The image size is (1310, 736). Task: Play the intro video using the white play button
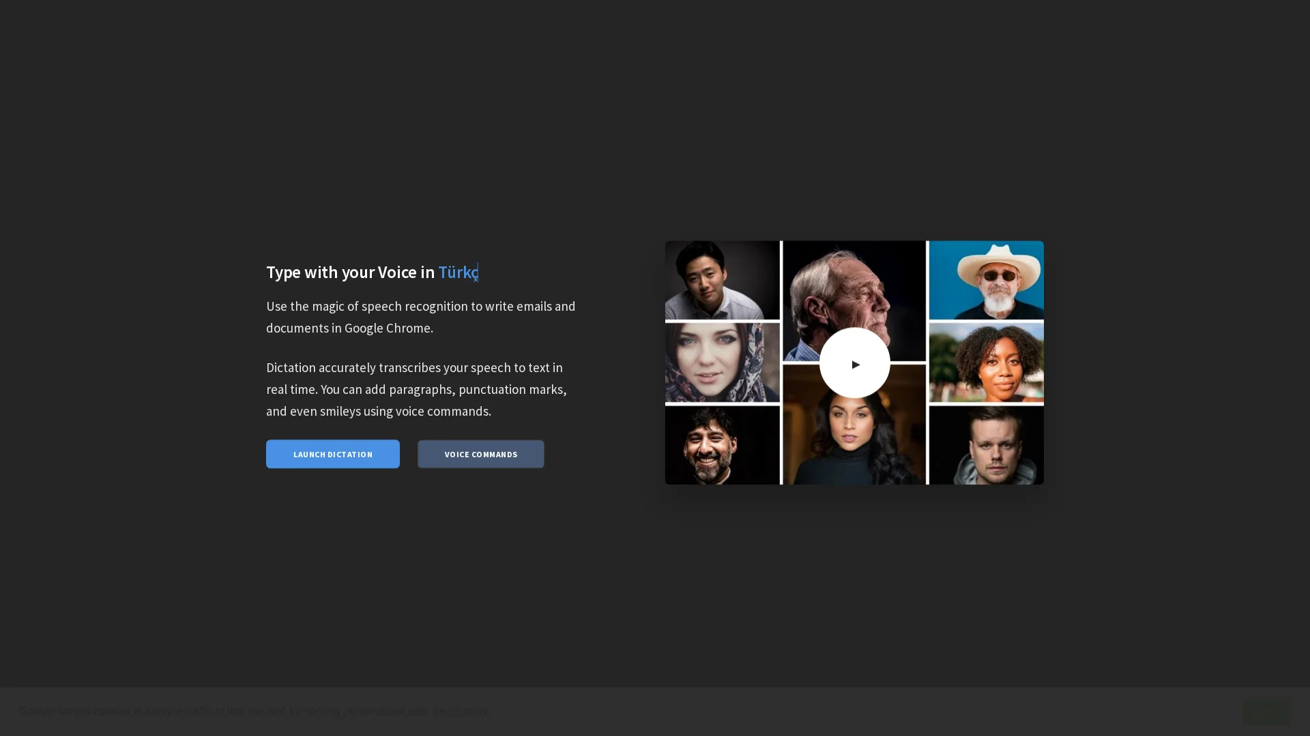click(x=854, y=363)
